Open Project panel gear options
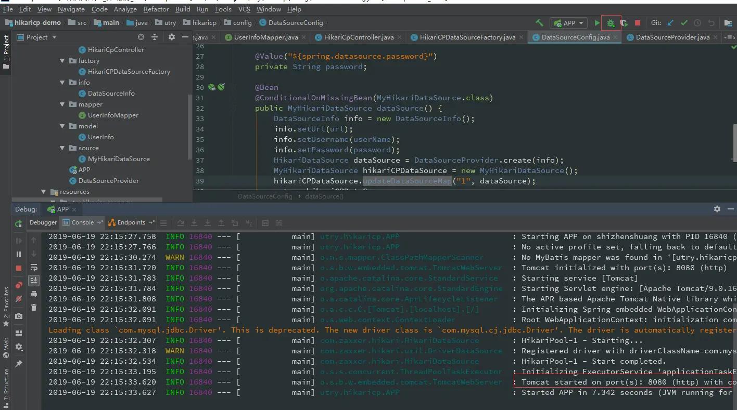This screenshot has height=410, width=737. (172, 37)
